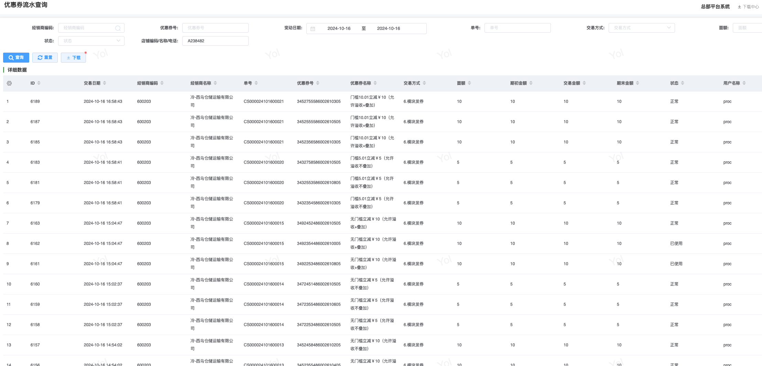Screen dimensions: 762x366
Task: Click the calendar icon in date range
Action: pyautogui.click(x=313, y=29)
